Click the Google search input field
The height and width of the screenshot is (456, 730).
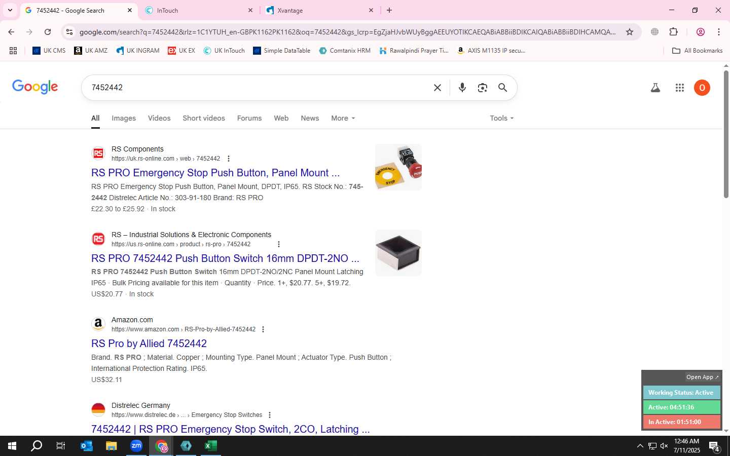pyautogui.click(x=259, y=88)
